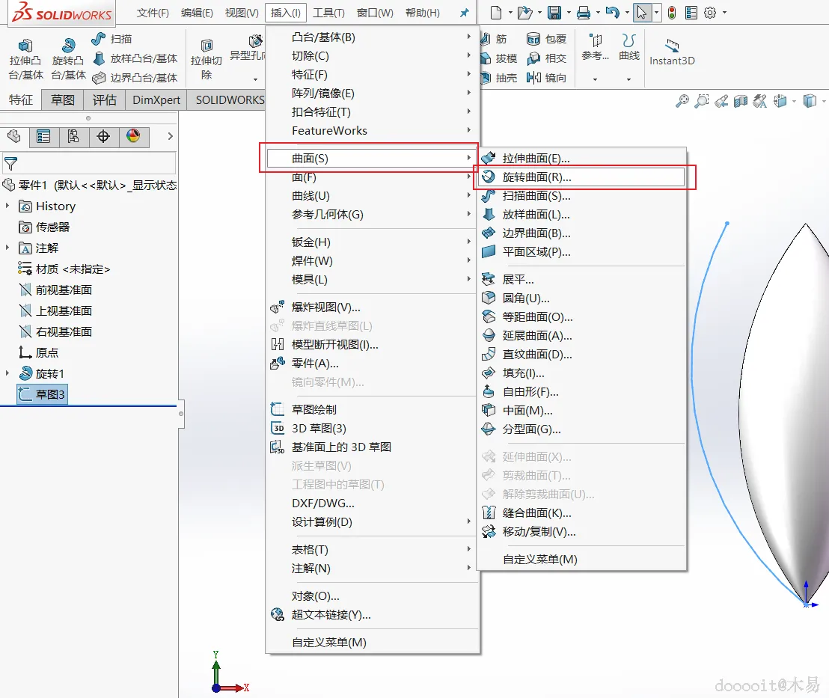Open the 插入(I) Insert menu

tap(286, 13)
